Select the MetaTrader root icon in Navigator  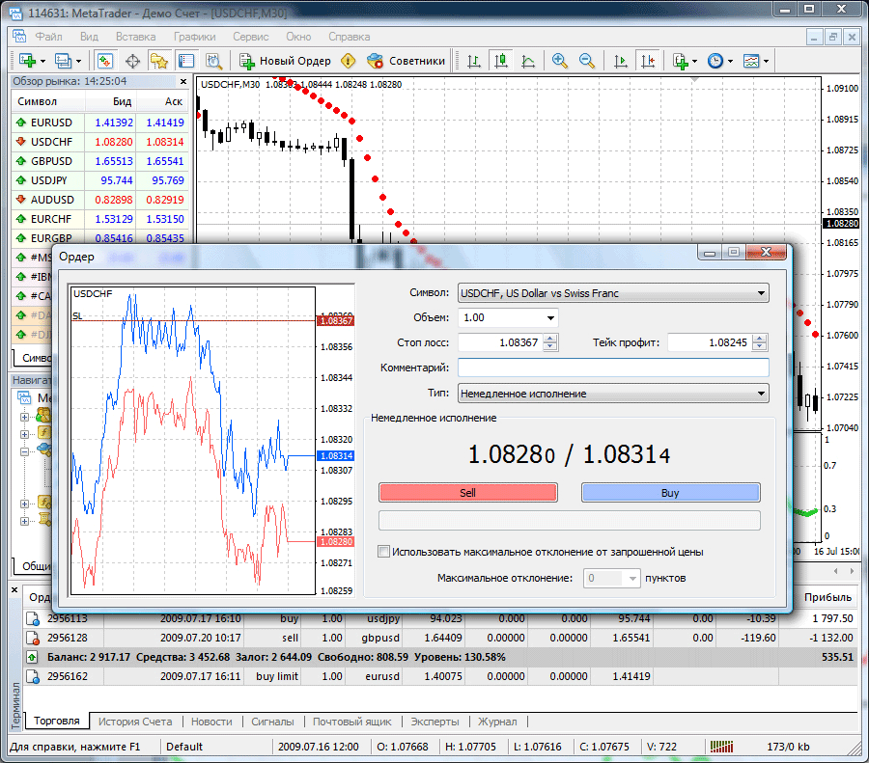(24, 397)
